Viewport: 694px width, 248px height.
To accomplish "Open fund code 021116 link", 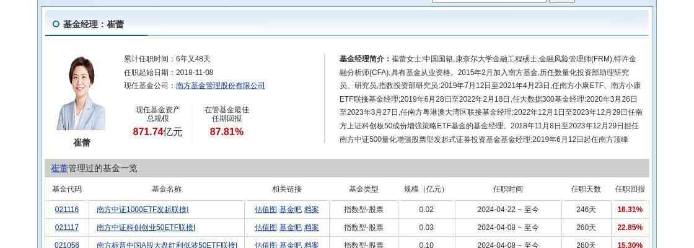I will 67,210.
